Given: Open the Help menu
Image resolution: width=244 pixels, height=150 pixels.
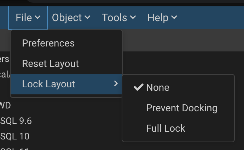Looking at the screenshot, I should (158, 18).
